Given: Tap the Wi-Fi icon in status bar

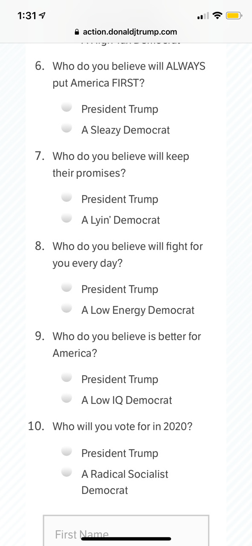Looking at the screenshot, I should (217, 16).
